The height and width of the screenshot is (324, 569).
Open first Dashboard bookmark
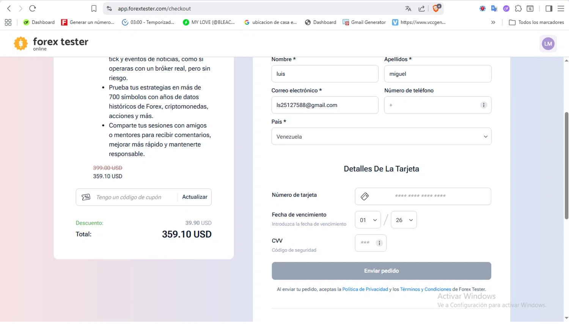click(39, 22)
